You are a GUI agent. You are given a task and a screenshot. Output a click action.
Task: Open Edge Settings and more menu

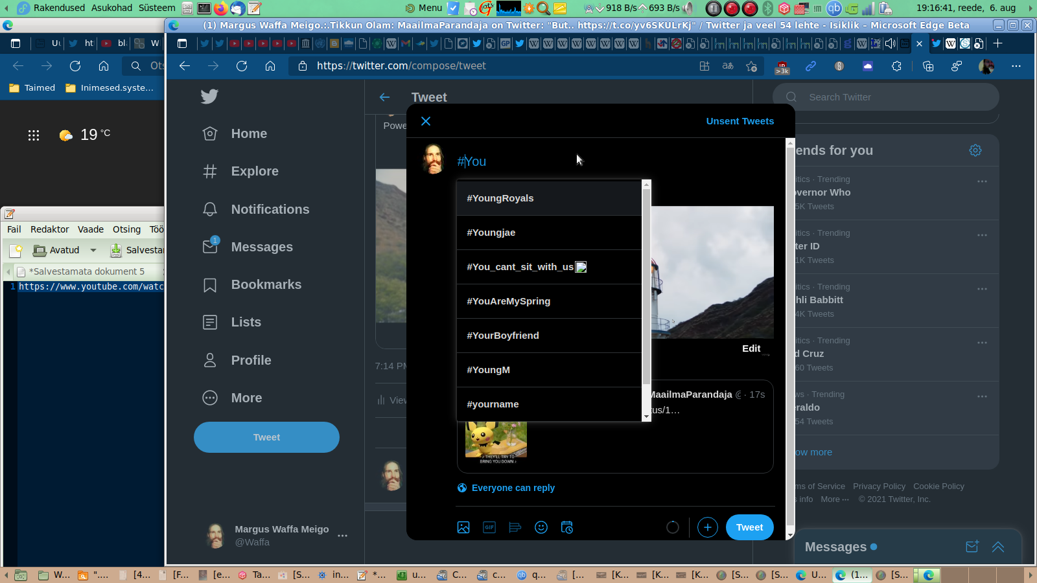click(x=1016, y=66)
